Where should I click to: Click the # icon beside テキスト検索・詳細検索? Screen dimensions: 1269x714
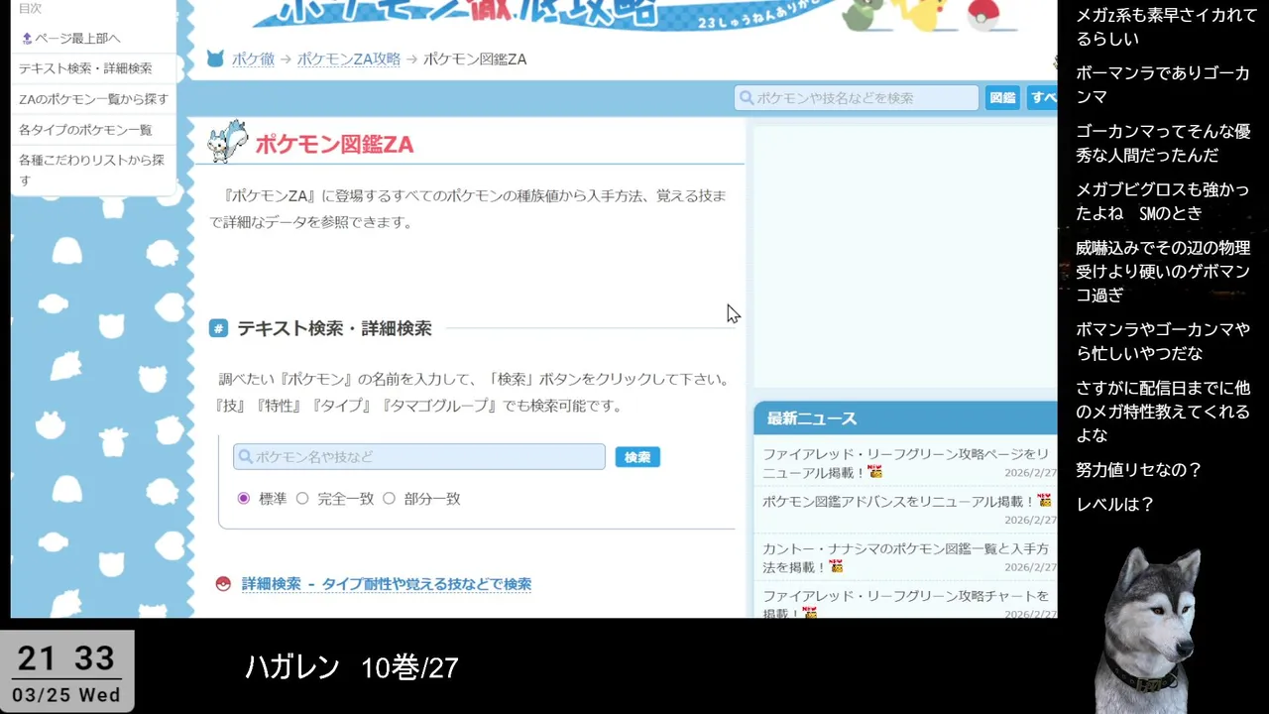pyautogui.click(x=218, y=328)
